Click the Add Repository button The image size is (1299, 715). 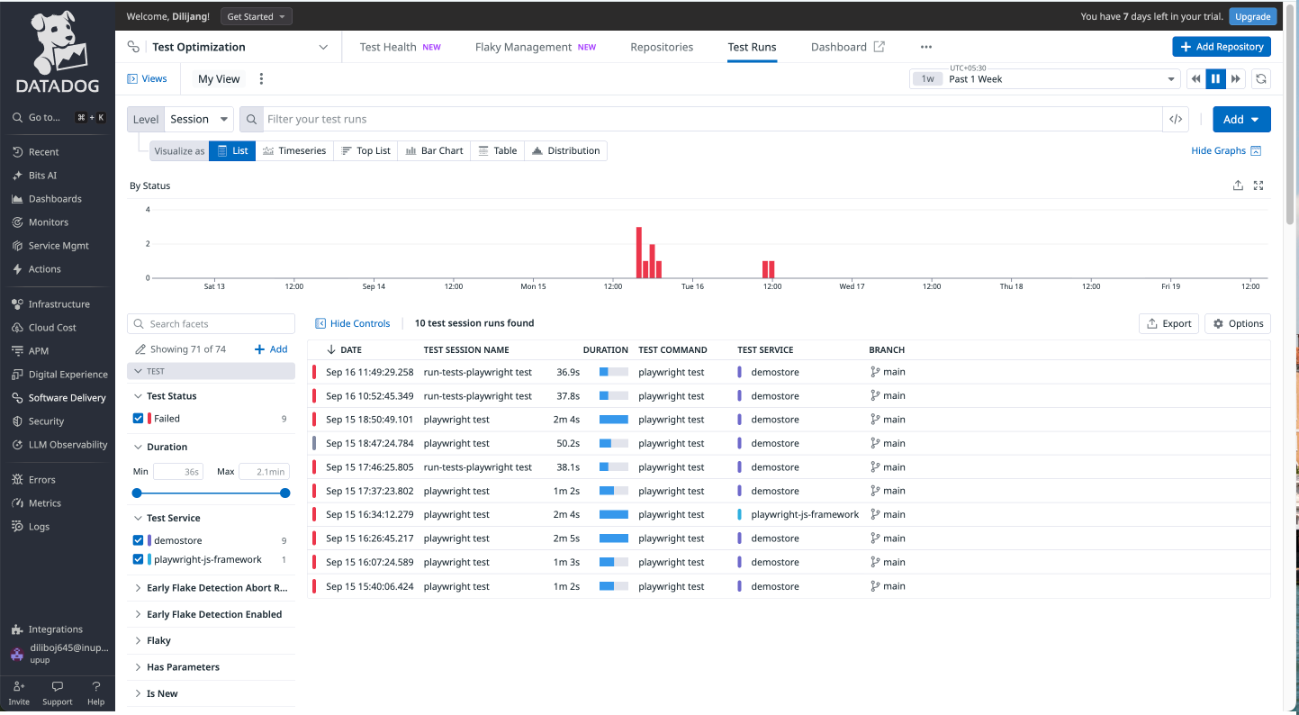[x=1222, y=46]
